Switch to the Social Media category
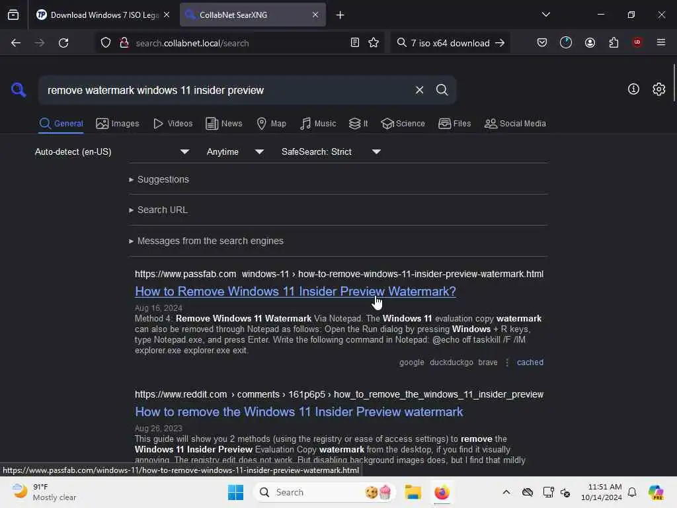This screenshot has width=677, height=508. pyautogui.click(x=515, y=124)
